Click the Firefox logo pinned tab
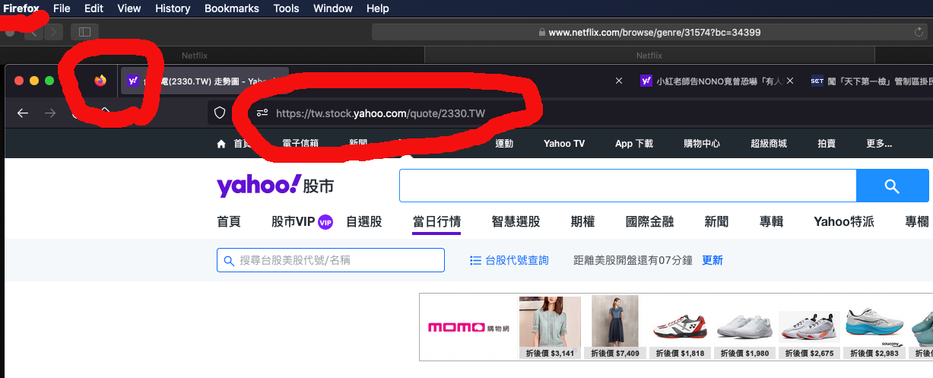 100,81
